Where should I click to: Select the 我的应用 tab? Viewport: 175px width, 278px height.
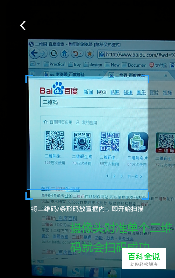86,122
